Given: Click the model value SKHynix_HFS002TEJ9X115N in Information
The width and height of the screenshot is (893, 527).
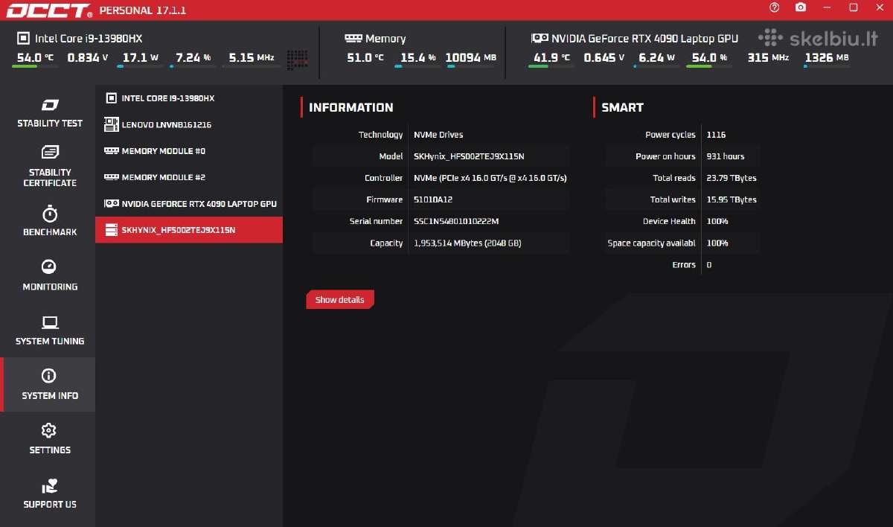Looking at the screenshot, I should (x=469, y=156).
